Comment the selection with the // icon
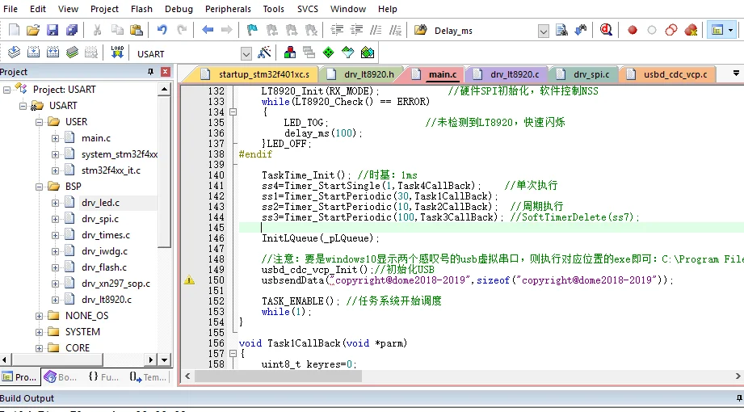The image size is (744, 412). (x=376, y=31)
